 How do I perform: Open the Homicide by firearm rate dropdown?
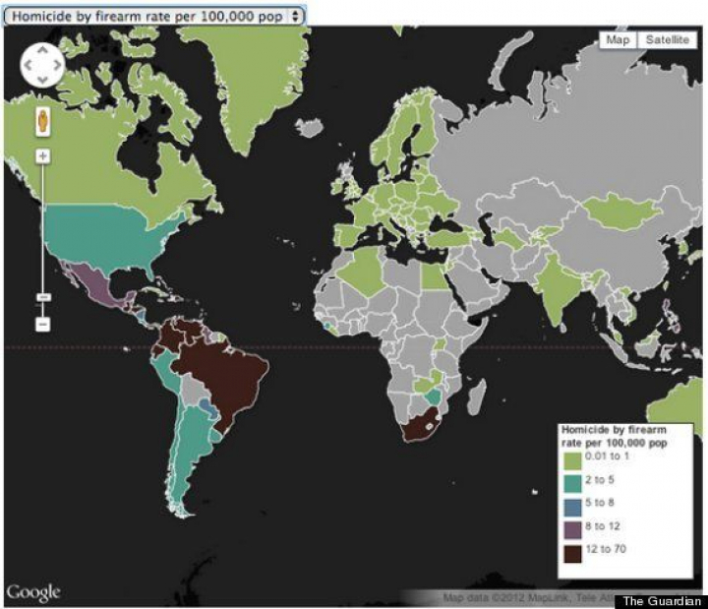154,17
